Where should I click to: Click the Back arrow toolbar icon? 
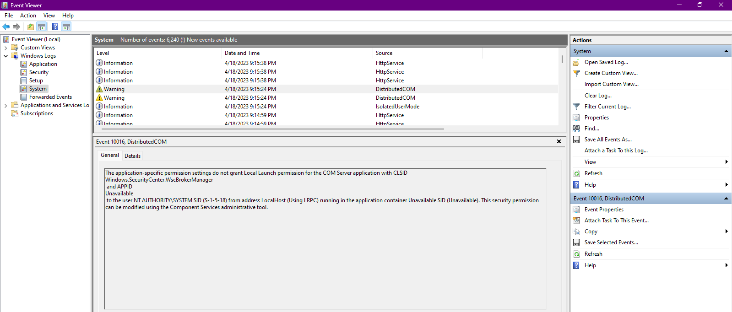click(x=6, y=27)
